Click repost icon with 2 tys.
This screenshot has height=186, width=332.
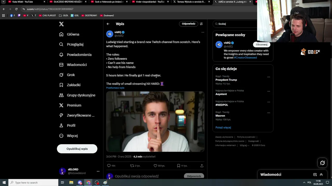tap(132, 166)
